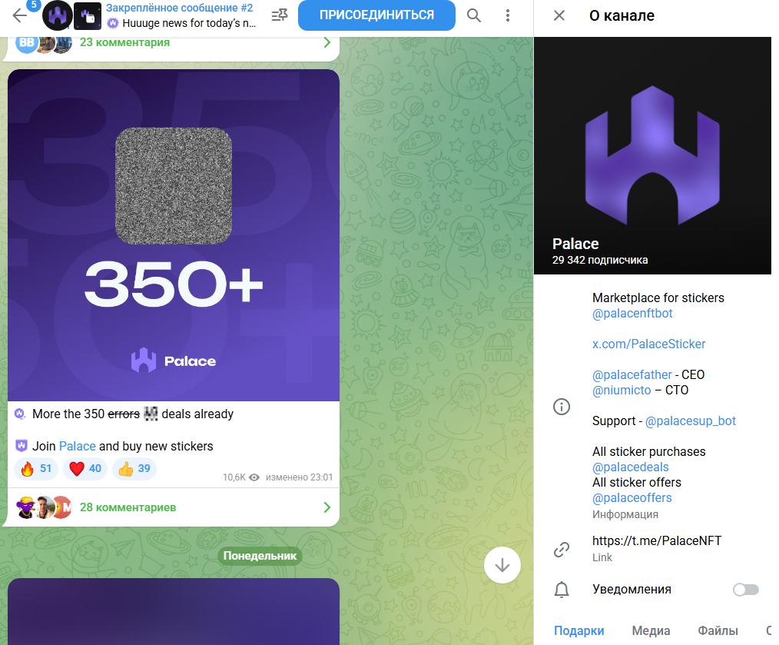Screen dimensions: 779x645
Task: Click the Понедельник date badge
Action: (260, 556)
